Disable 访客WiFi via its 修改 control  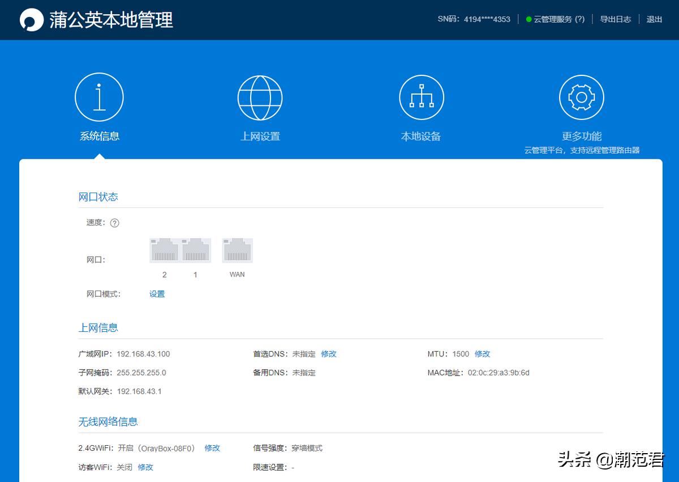click(x=145, y=467)
